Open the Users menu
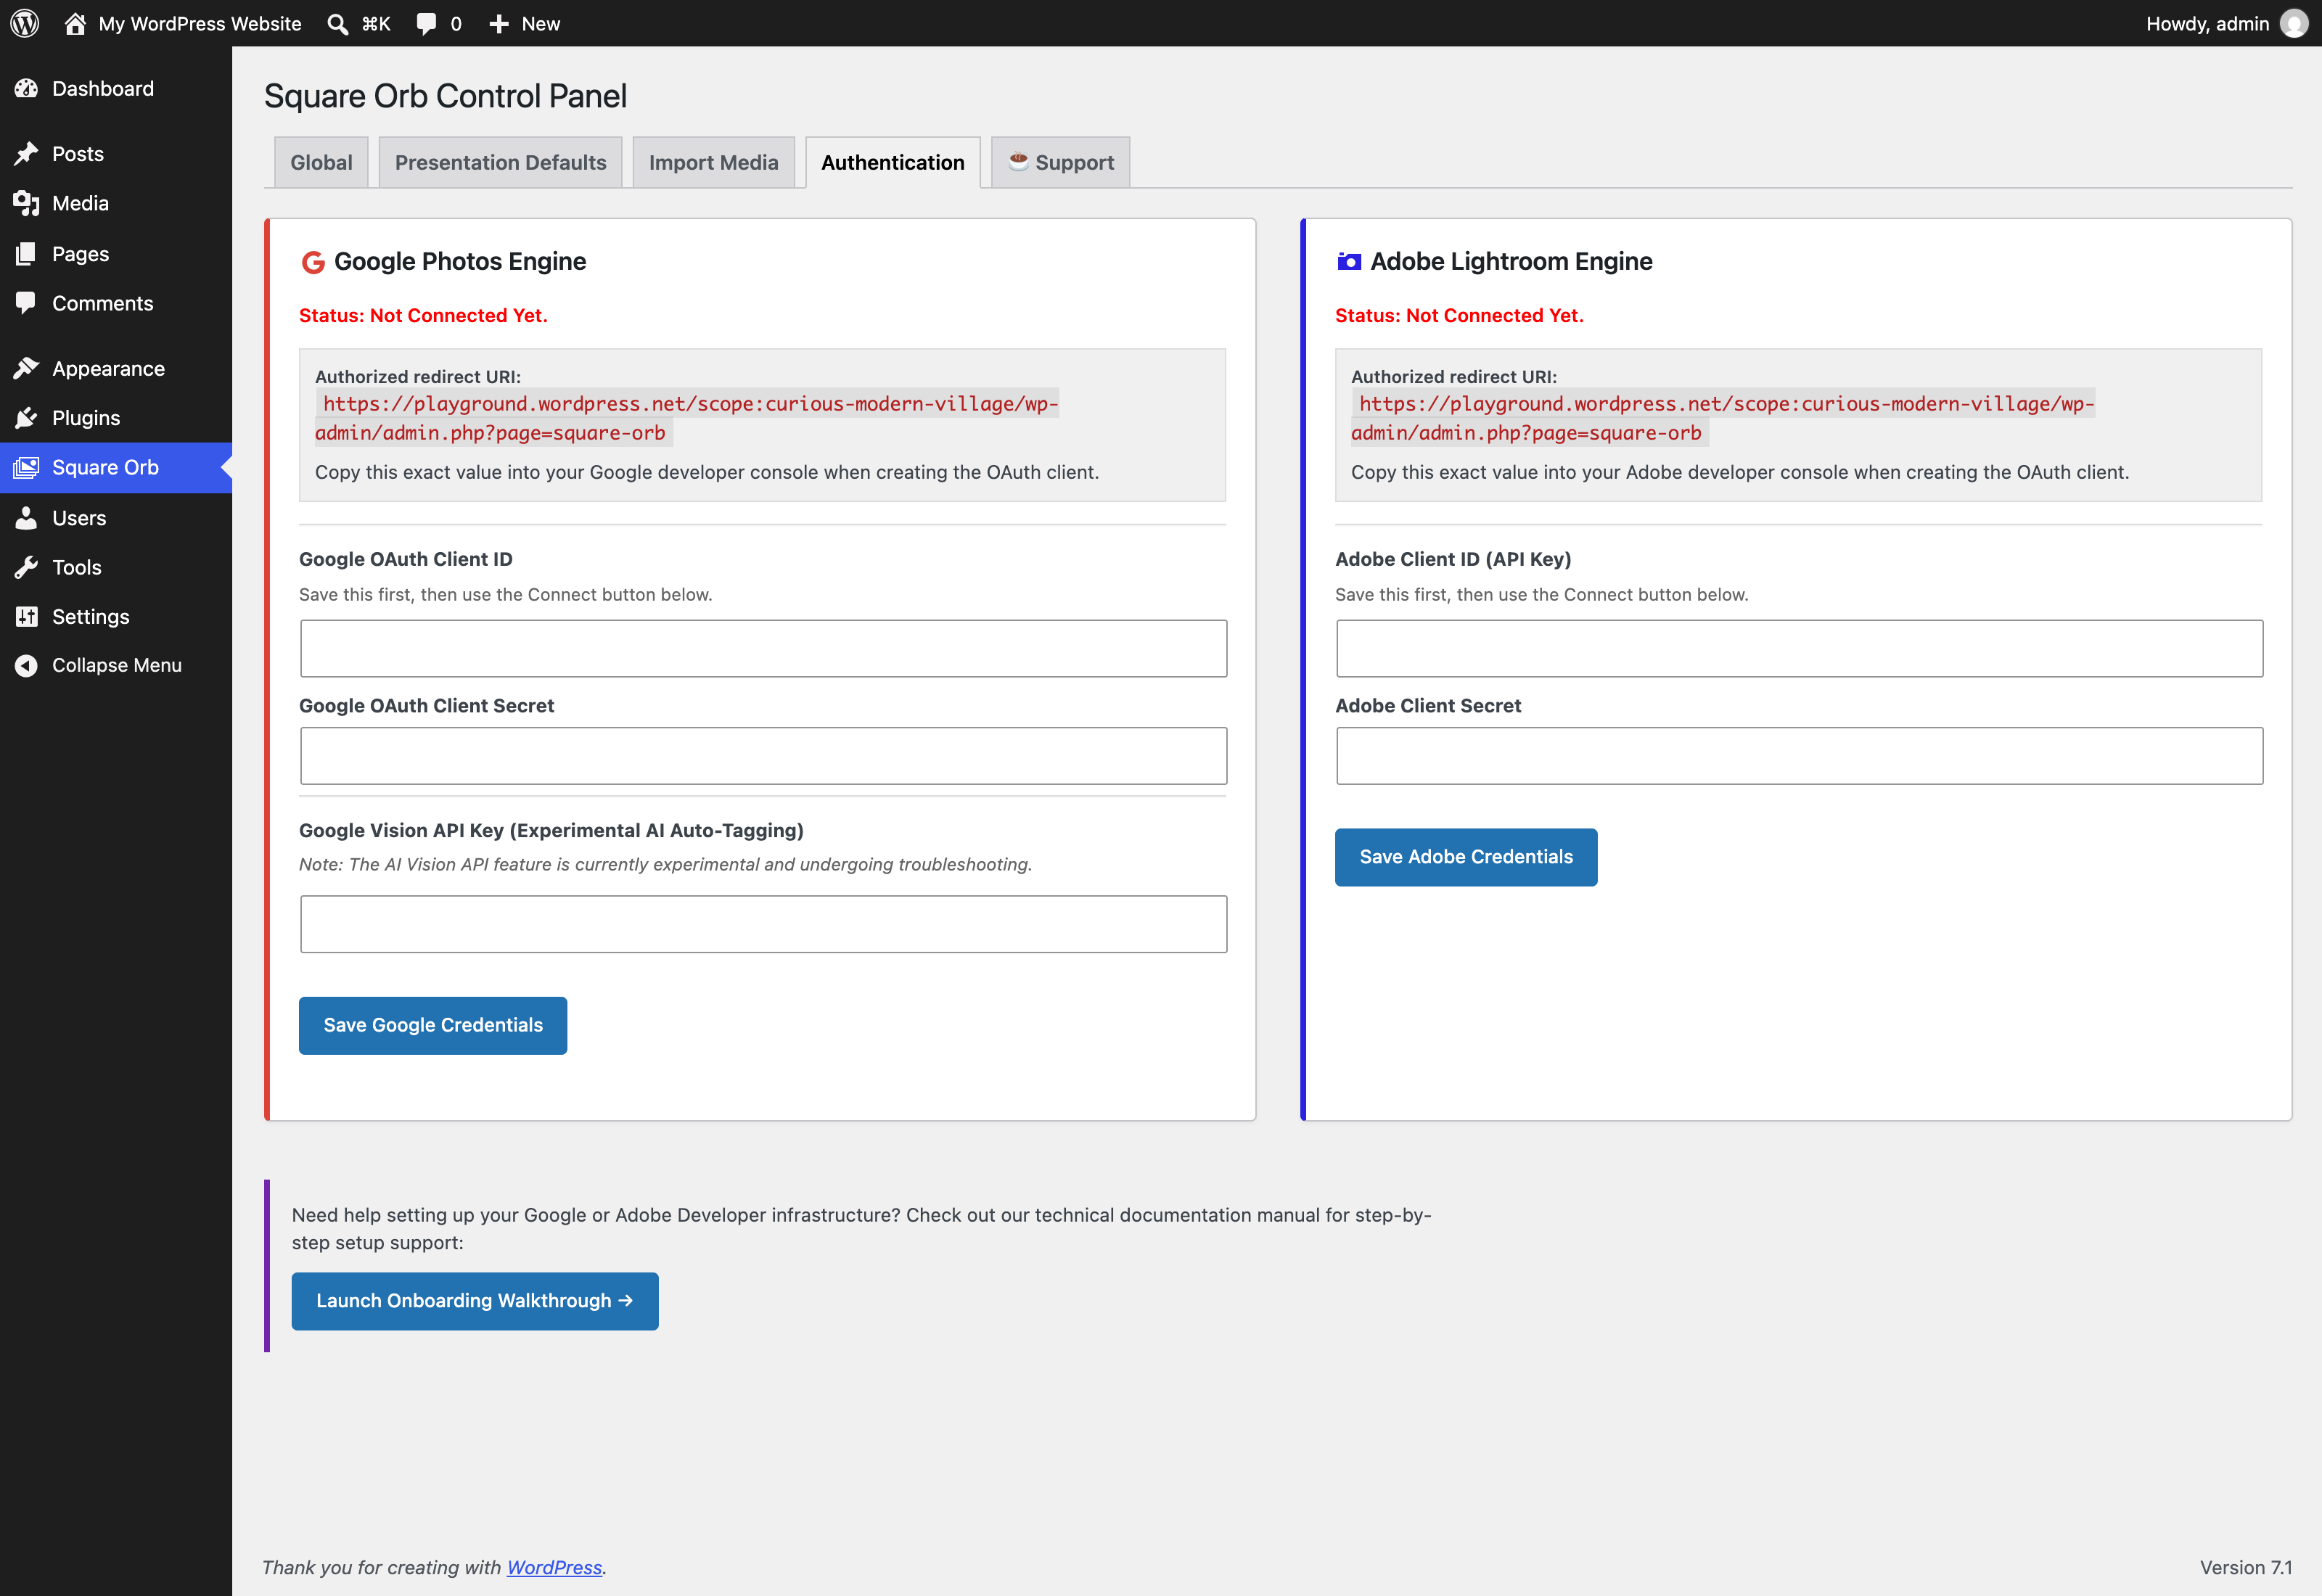Screen dimensions: 2322x1596 click(x=116, y=517)
